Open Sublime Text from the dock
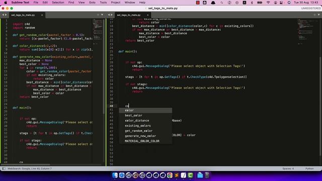Screen dimensions: 322x181 tap(177, 175)
